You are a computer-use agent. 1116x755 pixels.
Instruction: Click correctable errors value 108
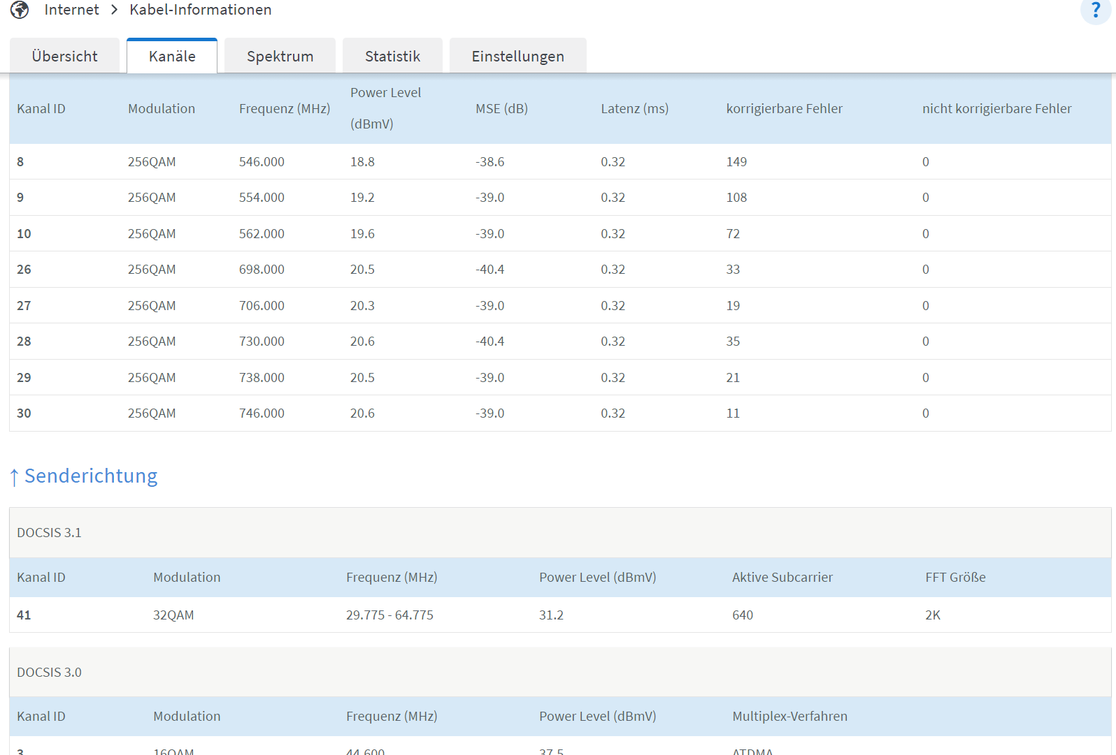[736, 197]
